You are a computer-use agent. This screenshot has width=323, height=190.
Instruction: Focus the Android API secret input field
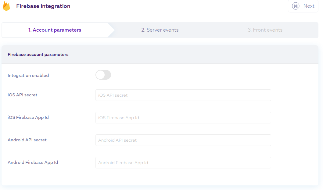point(183,140)
